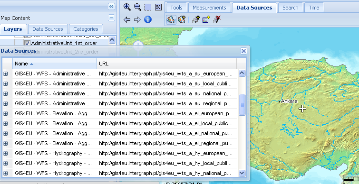
Task: Select the zoom out magnifier tool
Action: [137, 7]
